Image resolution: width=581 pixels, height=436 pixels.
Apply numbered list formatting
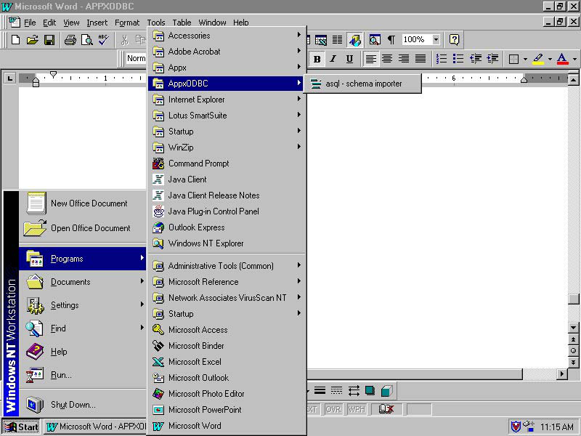coord(442,59)
